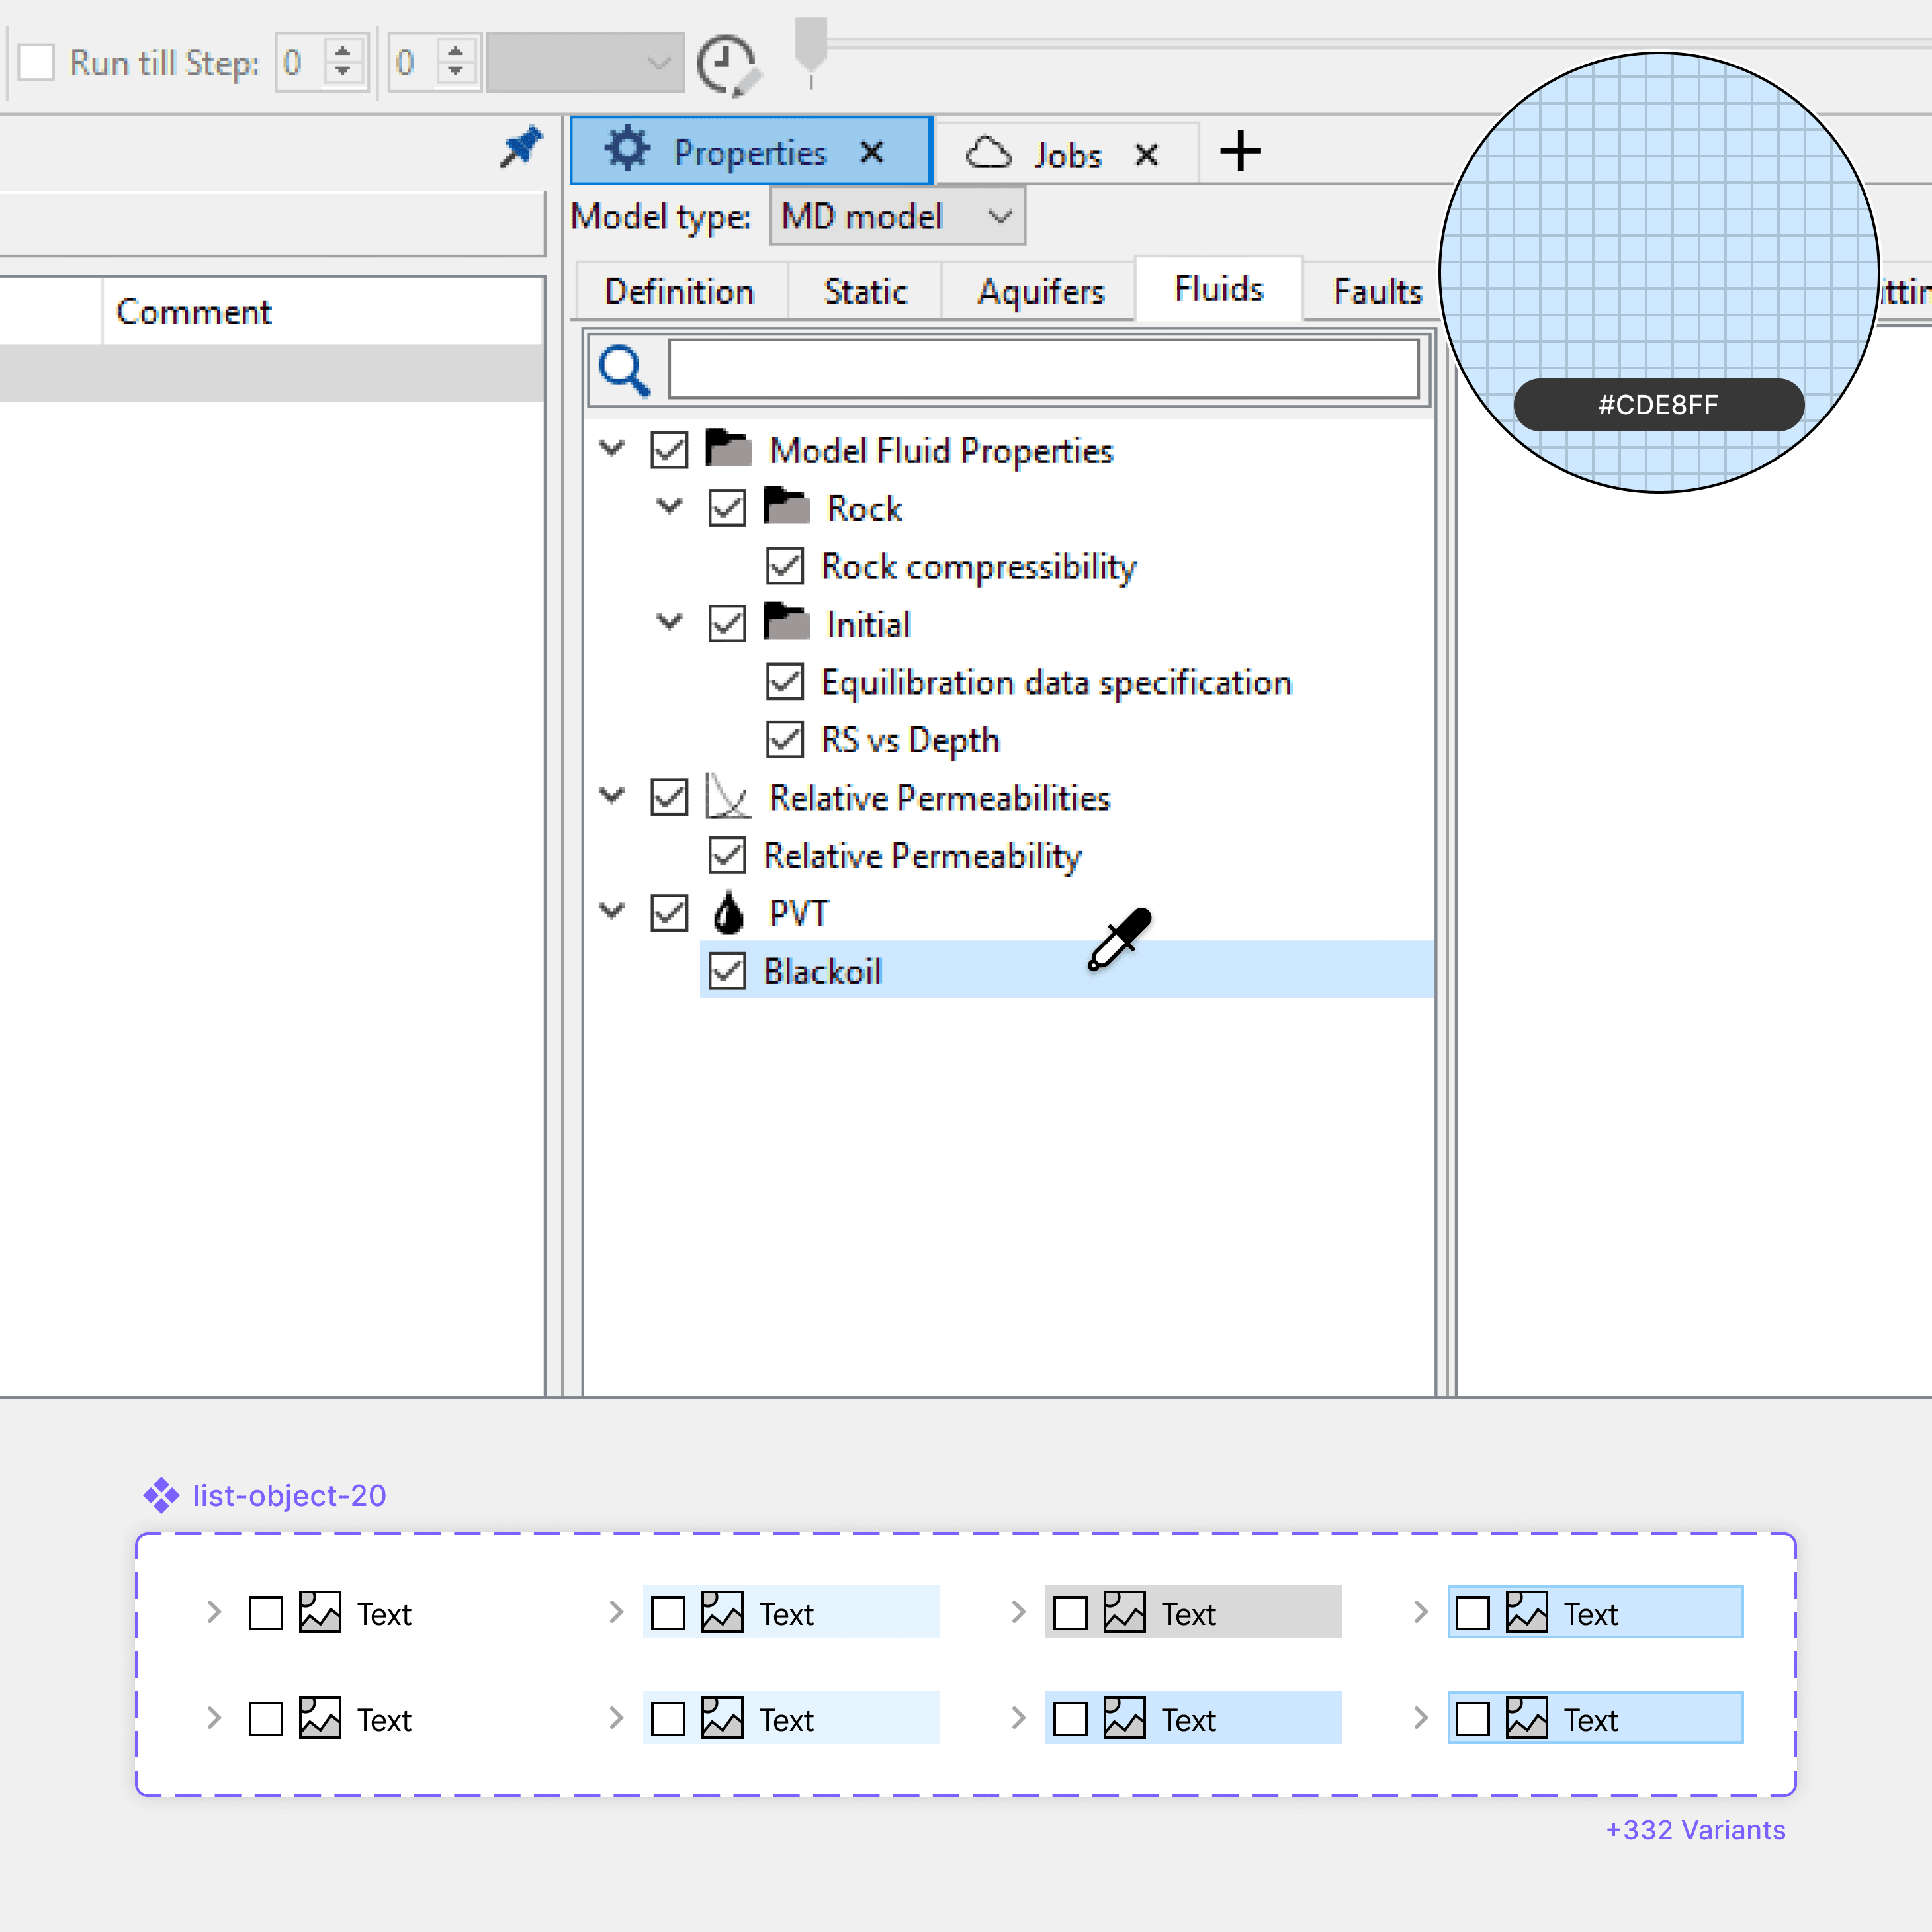Screen dimensions: 1932x1932
Task: Close the Jobs tab
Action: (x=1147, y=155)
